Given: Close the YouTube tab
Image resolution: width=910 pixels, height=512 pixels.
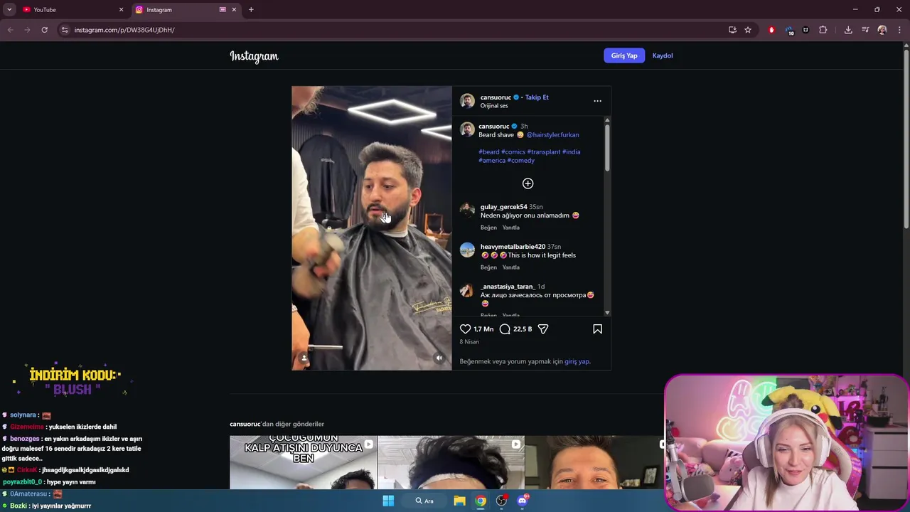Looking at the screenshot, I should point(121,10).
